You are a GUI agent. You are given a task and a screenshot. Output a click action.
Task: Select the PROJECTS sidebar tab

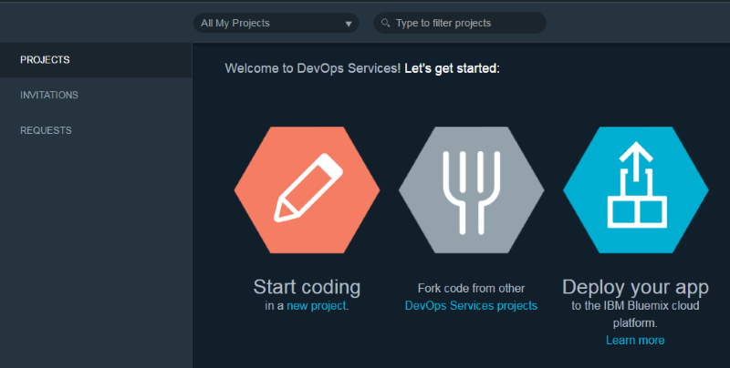(96, 60)
